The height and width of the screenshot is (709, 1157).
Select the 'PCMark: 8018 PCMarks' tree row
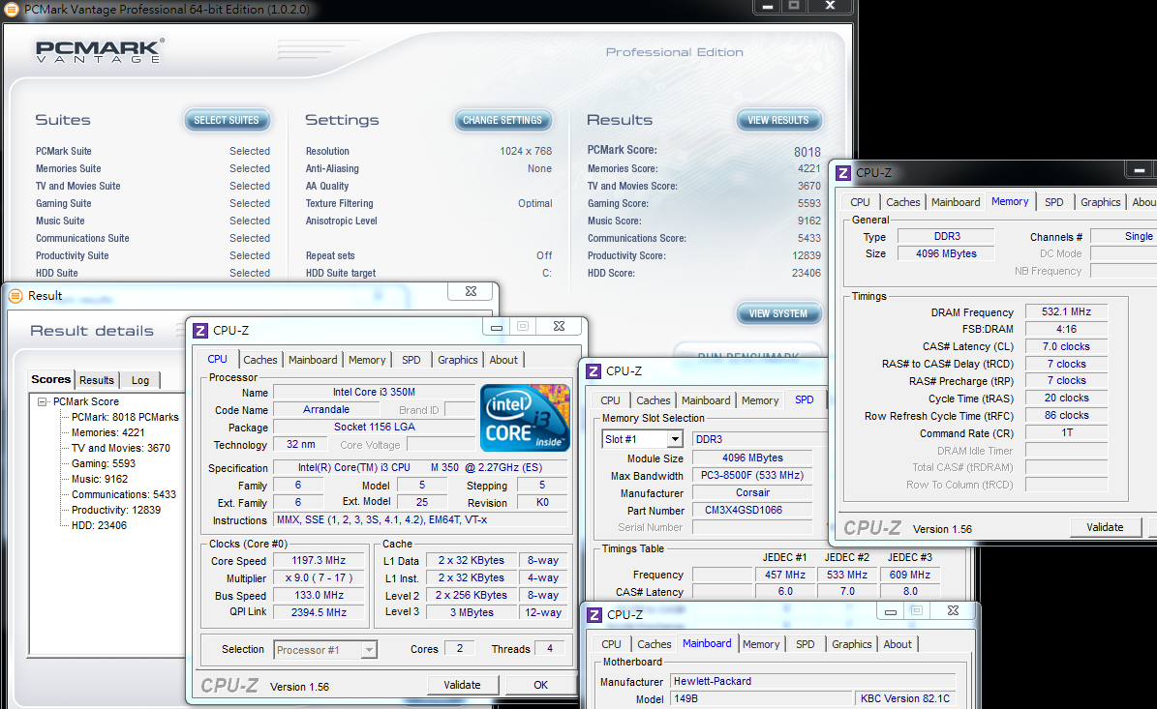point(125,417)
